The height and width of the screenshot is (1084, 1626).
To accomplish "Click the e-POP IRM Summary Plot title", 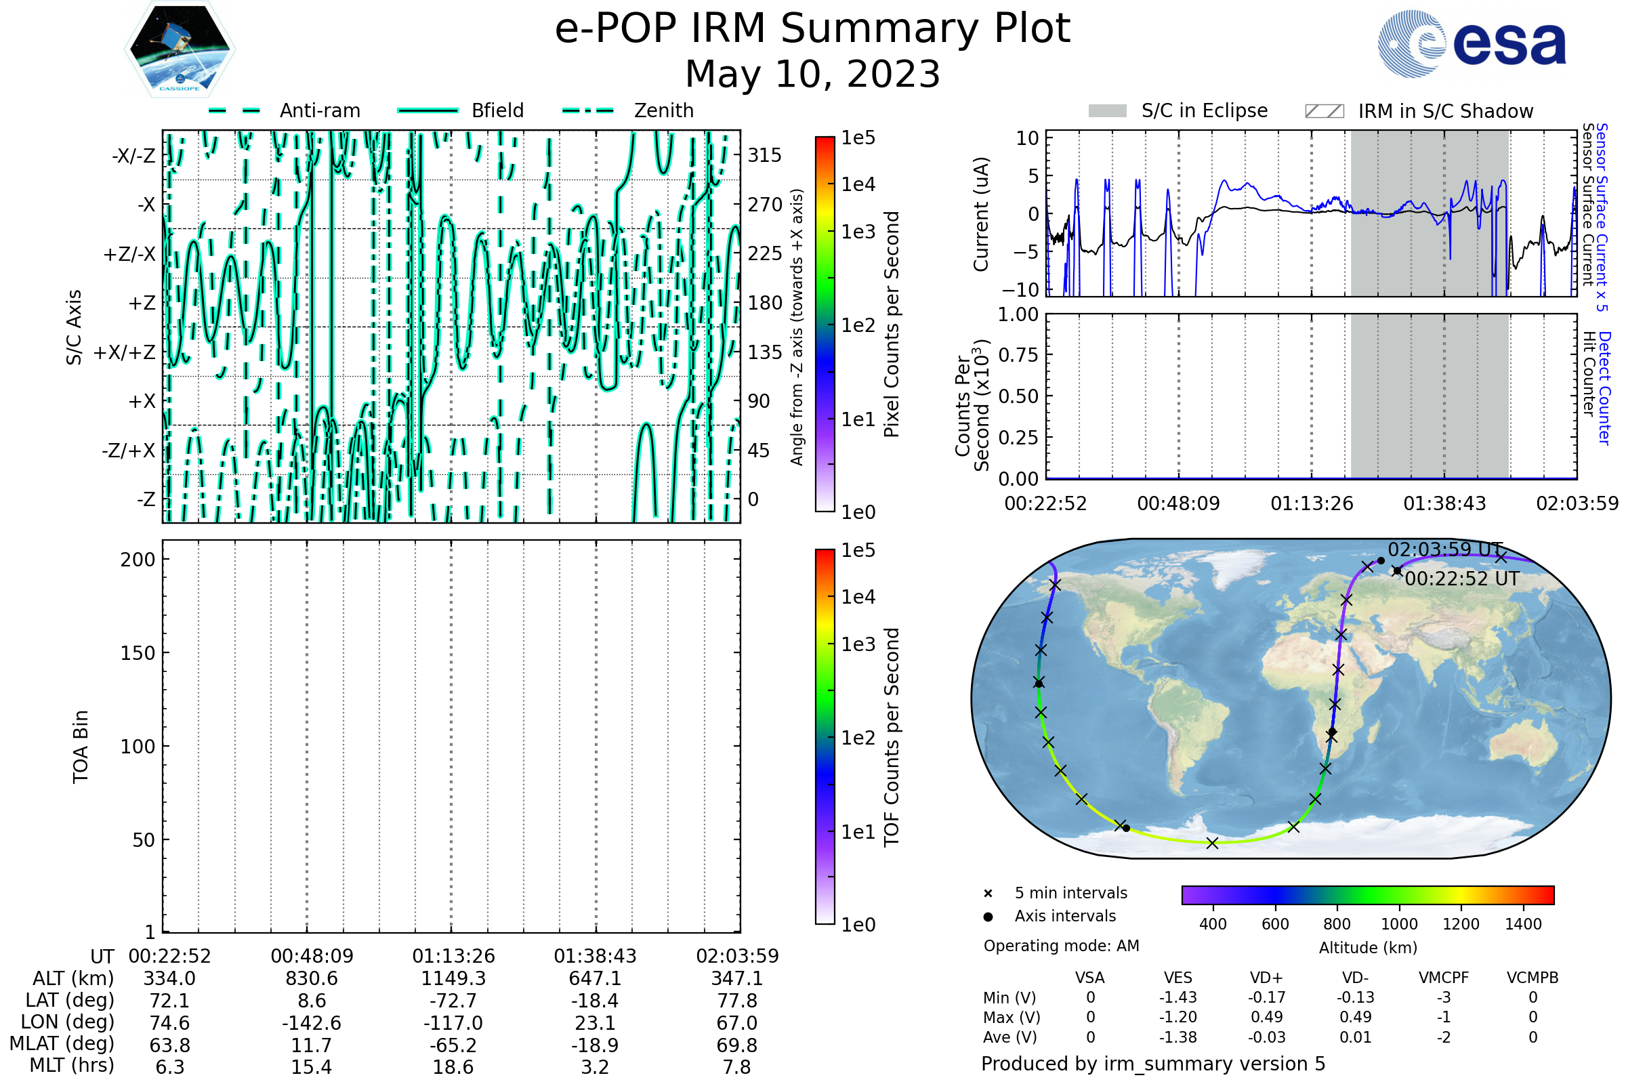I will click(812, 29).
